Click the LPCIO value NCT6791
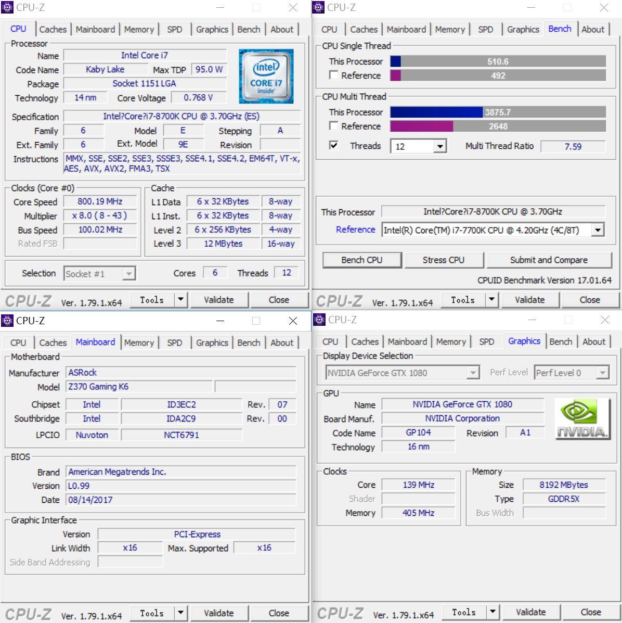The height and width of the screenshot is (623, 622). [x=182, y=435]
